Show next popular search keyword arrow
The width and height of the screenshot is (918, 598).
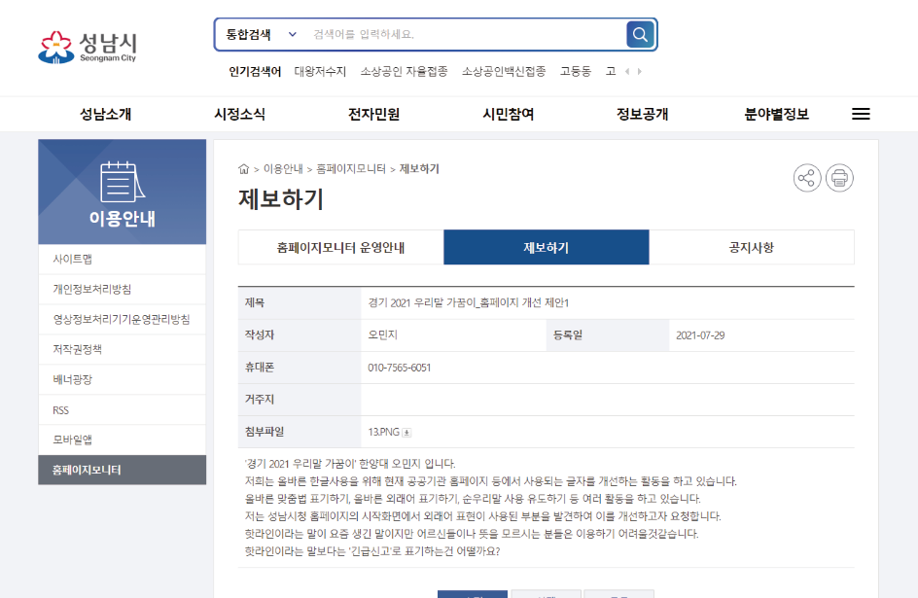[x=640, y=71]
